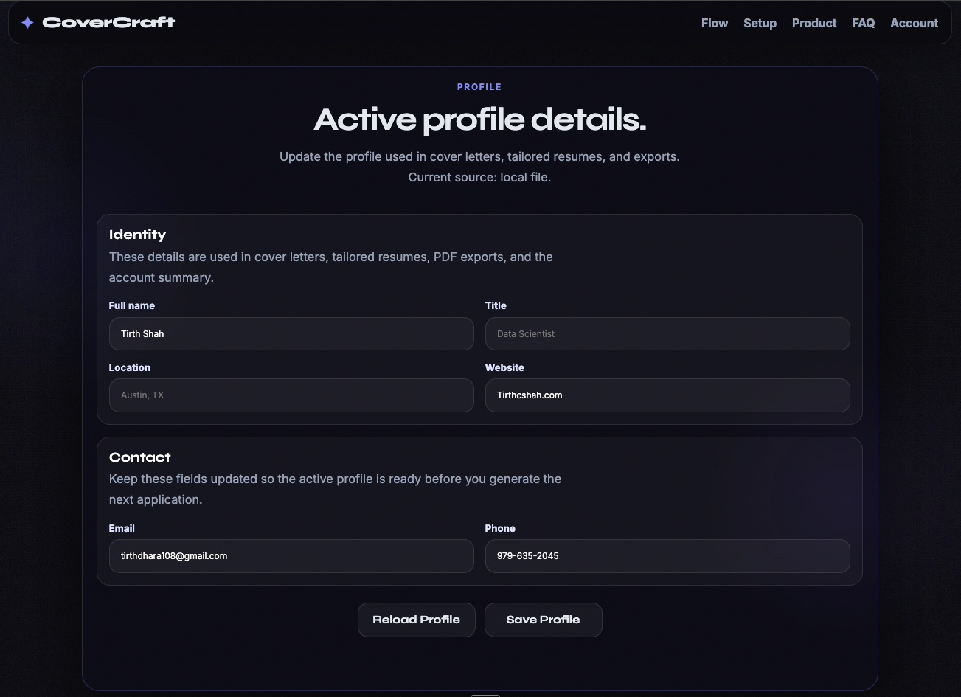The width and height of the screenshot is (961, 697).
Task: Click the Active profile details heading
Action: [479, 119]
